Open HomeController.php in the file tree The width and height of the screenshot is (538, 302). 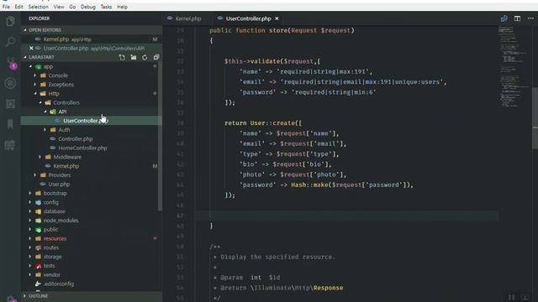click(x=82, y=148)
